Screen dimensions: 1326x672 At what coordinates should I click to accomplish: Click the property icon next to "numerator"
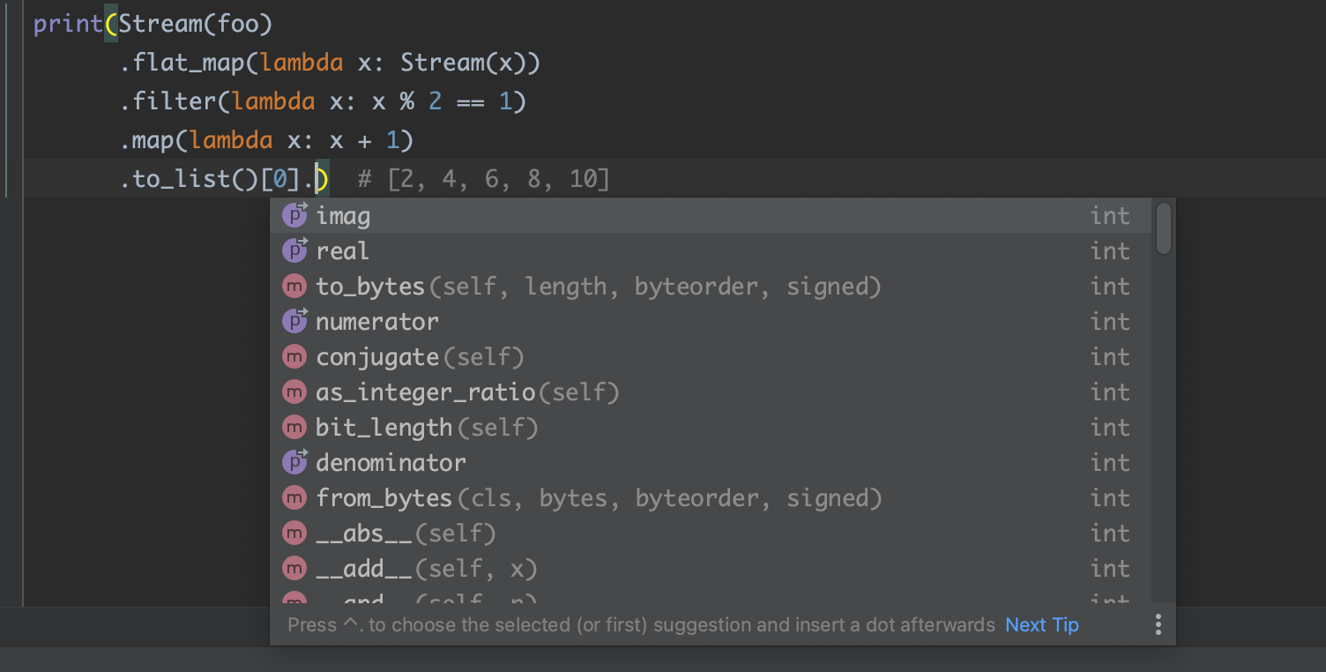point(294,321)
